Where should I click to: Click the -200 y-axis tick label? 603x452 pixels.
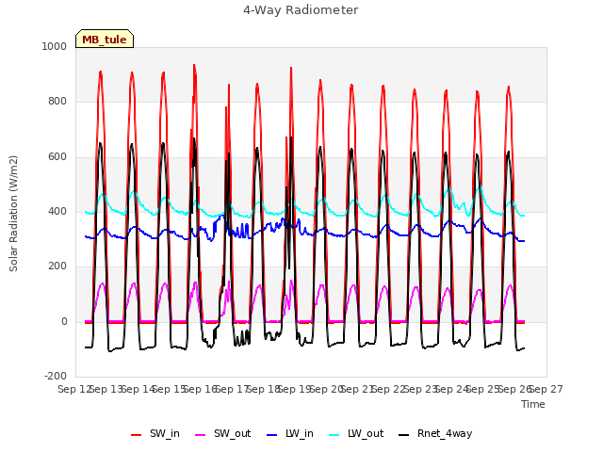tap(56, 376)
